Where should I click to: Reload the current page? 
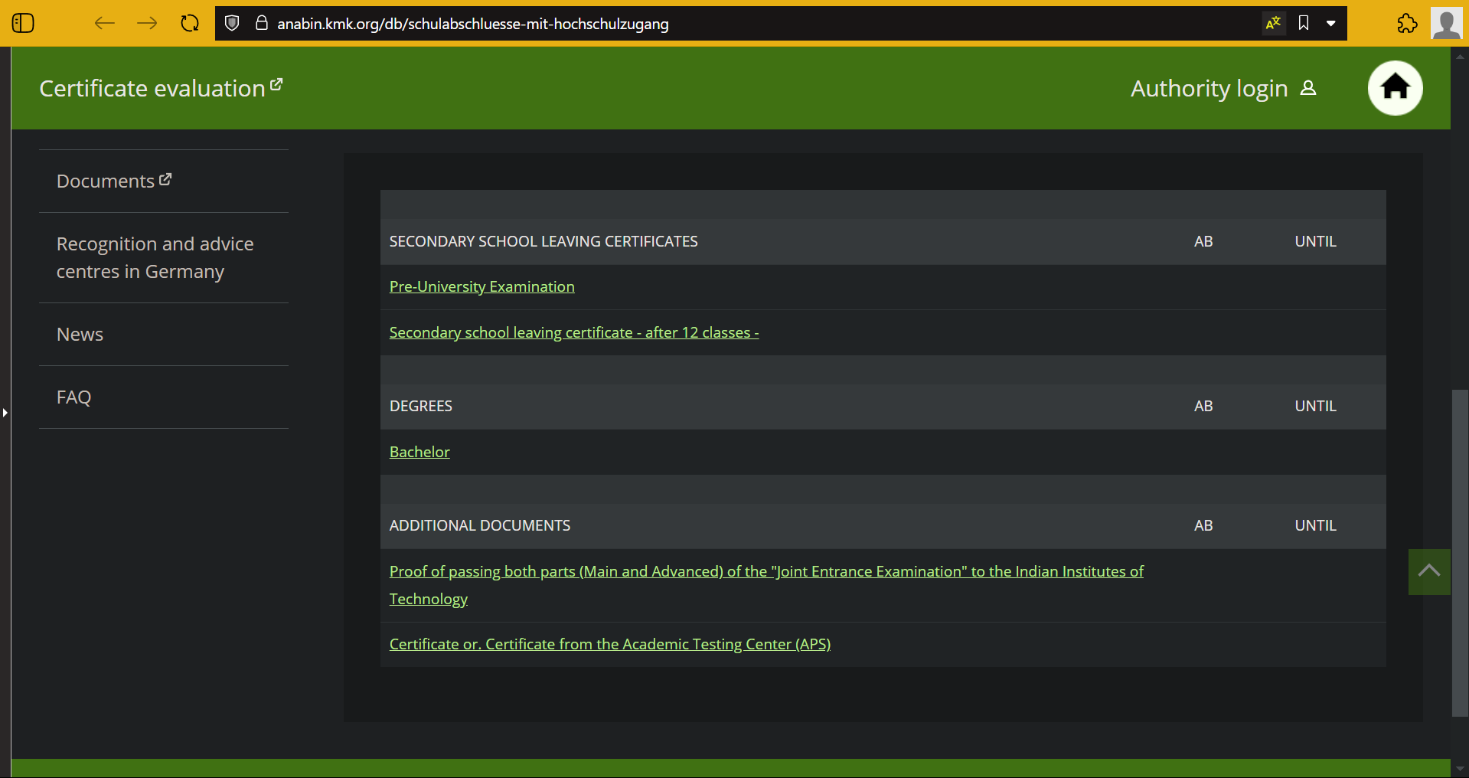click(x=190, y=23)
